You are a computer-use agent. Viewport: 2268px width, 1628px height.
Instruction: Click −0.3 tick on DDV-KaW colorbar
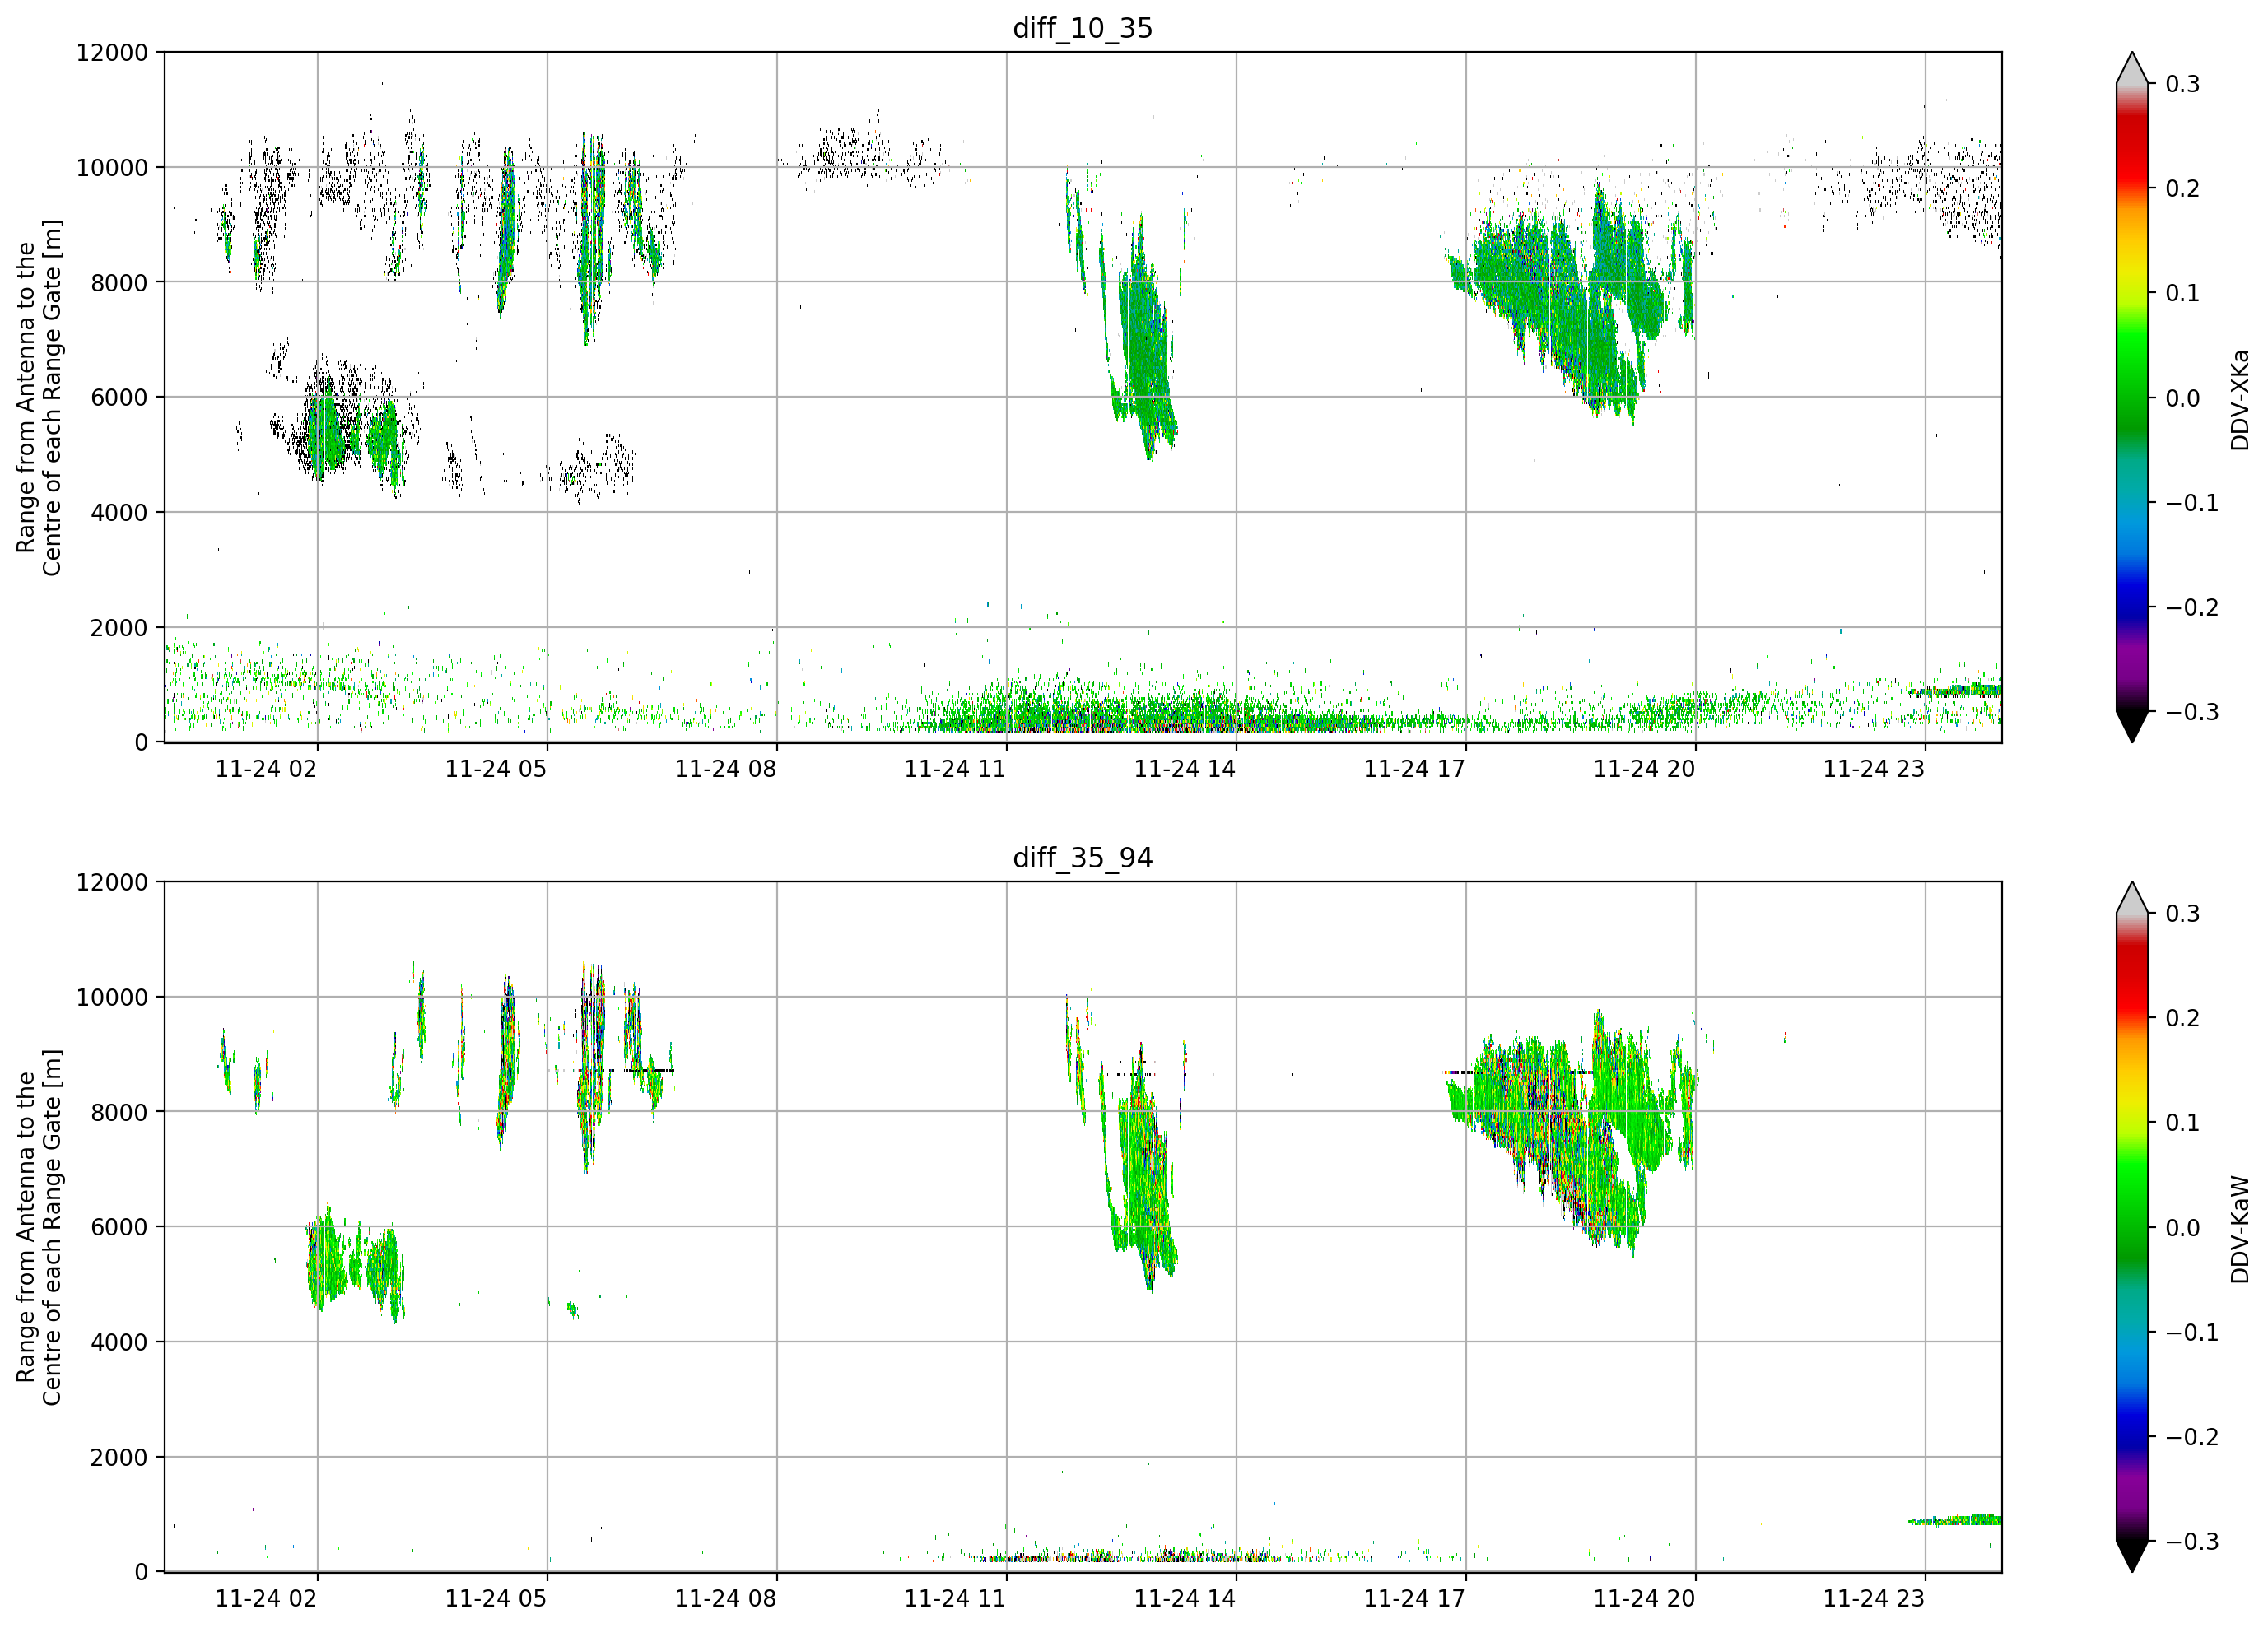coord(2192,1542)
